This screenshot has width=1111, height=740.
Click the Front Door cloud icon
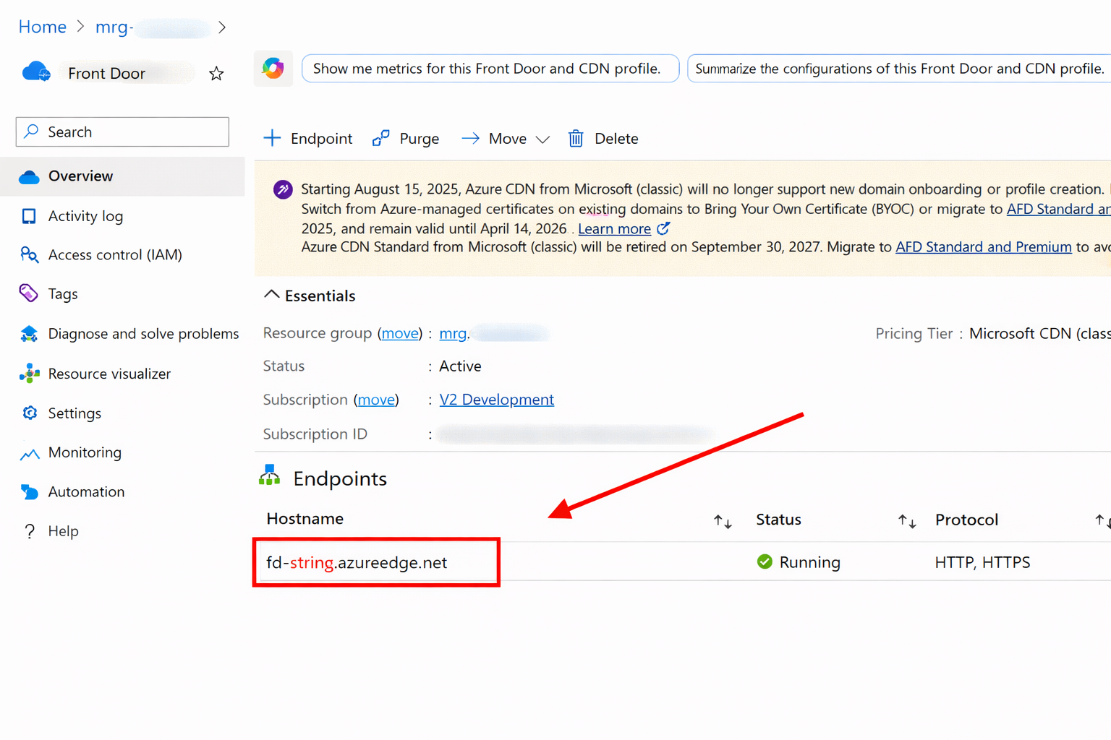pos(36,72)
